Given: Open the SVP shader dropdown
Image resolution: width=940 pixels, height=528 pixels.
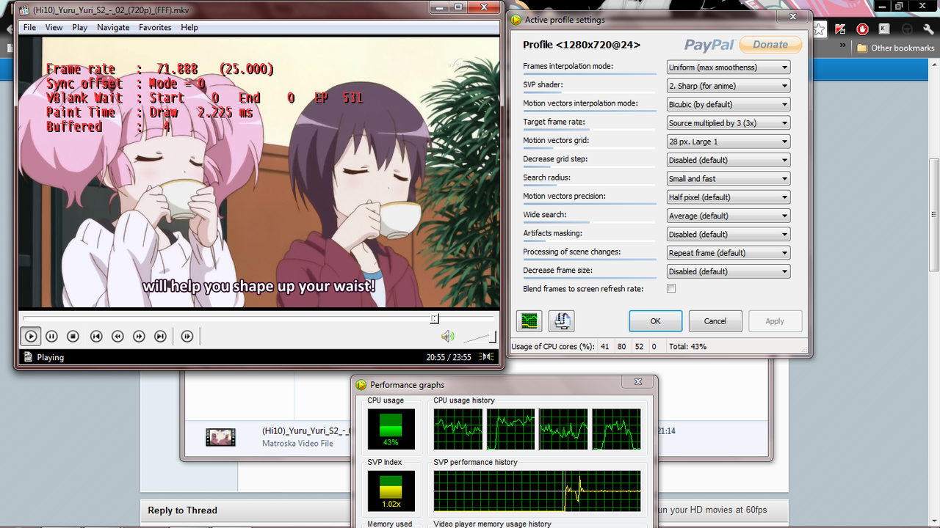Looking at the screenshot, I should [728, 86].
